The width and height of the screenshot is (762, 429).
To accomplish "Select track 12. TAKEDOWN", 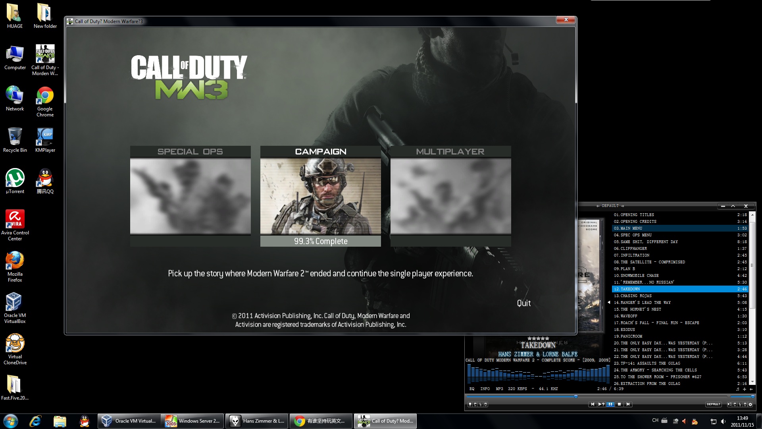I will tap(680, 289).
